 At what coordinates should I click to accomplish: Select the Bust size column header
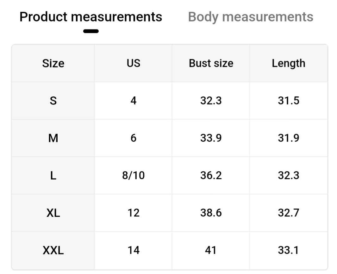point(211,63)
